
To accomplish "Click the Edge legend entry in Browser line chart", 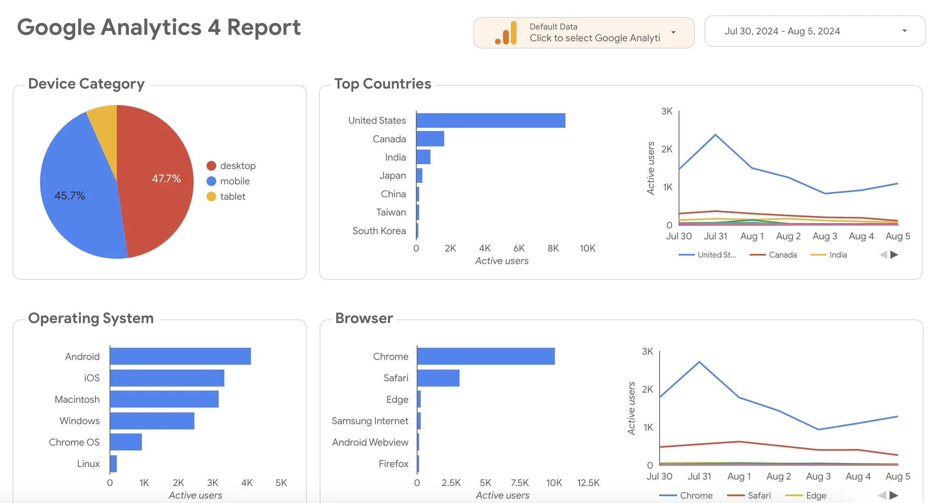I will (805, 495).
